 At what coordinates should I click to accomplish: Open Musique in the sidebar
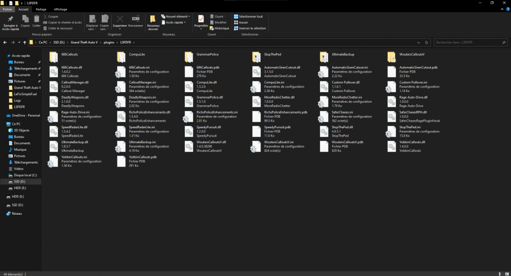[20, 150]
